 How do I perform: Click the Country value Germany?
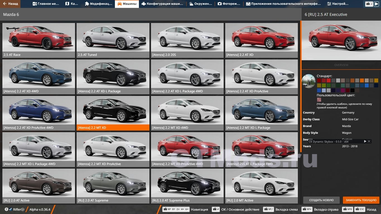(348, 113)
